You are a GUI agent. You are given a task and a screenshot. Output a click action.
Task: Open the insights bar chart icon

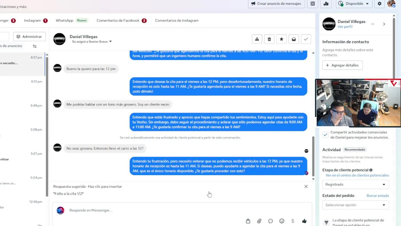click(x=326, y=4)
